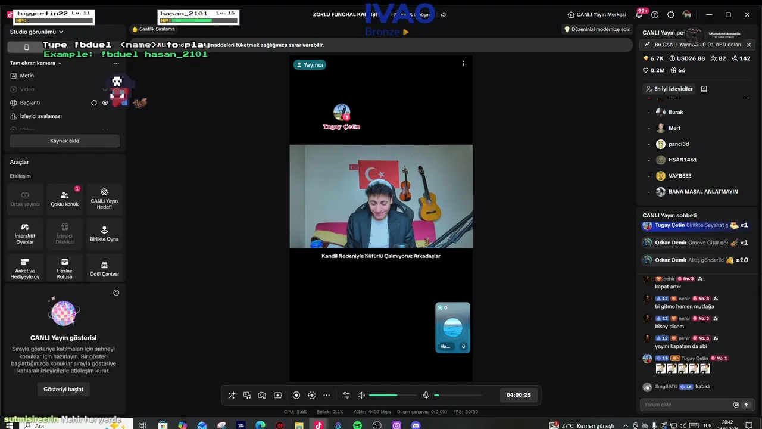
Task: Expand the Tam ekran kamera scene dropdown
Action: click(x=36, y=63)
